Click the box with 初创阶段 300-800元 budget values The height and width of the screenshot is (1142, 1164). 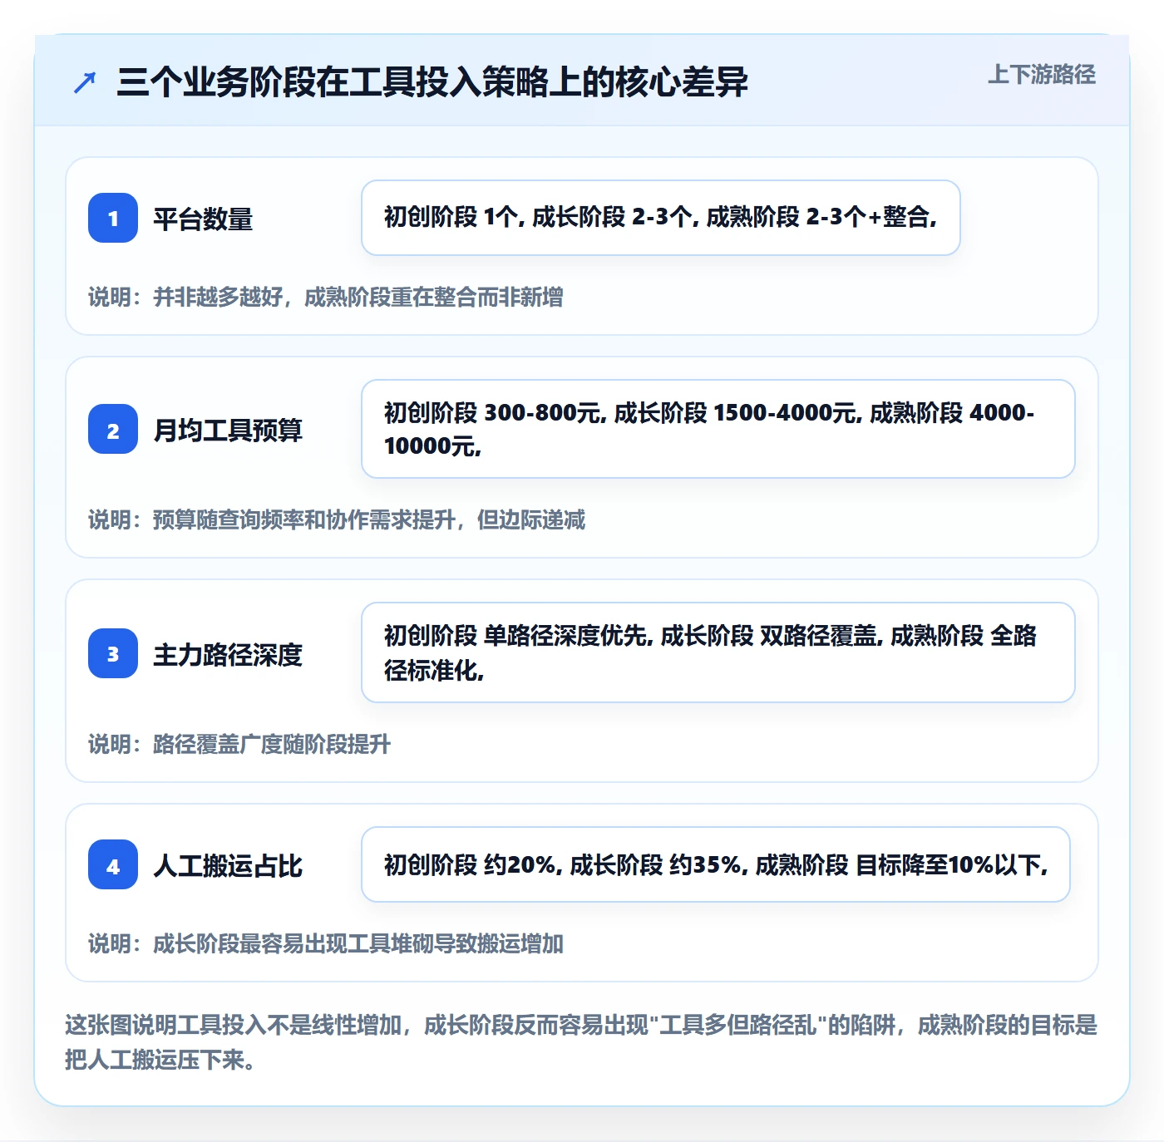(x=718, y=429)
